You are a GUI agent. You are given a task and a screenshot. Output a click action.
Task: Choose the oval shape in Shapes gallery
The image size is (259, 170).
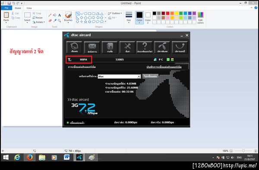pos(86,14)
